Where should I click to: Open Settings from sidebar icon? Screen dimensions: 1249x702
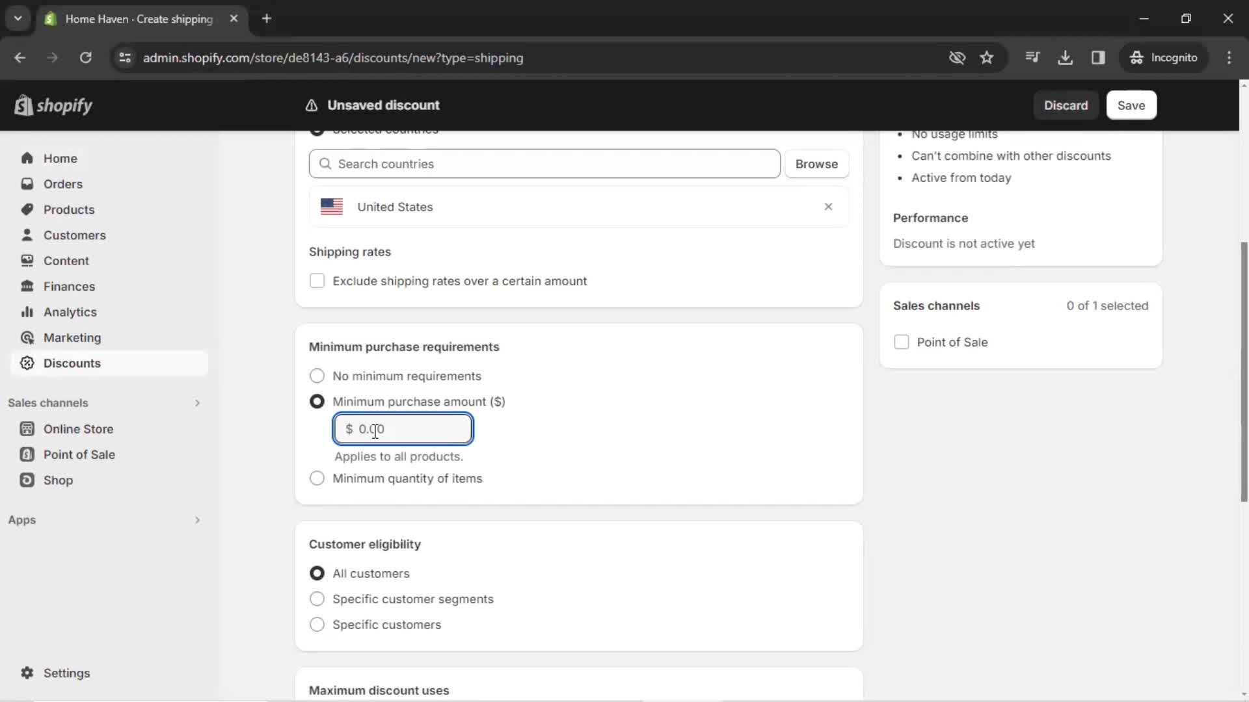pos(27,673)
